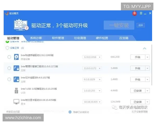Click the red mascot icon in title bar
The image size is (156, 124).
[134, 13]
